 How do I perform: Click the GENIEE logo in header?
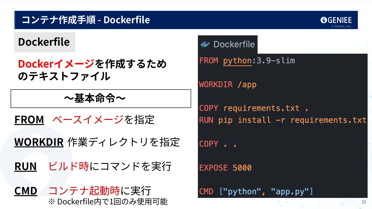point(336,20)
